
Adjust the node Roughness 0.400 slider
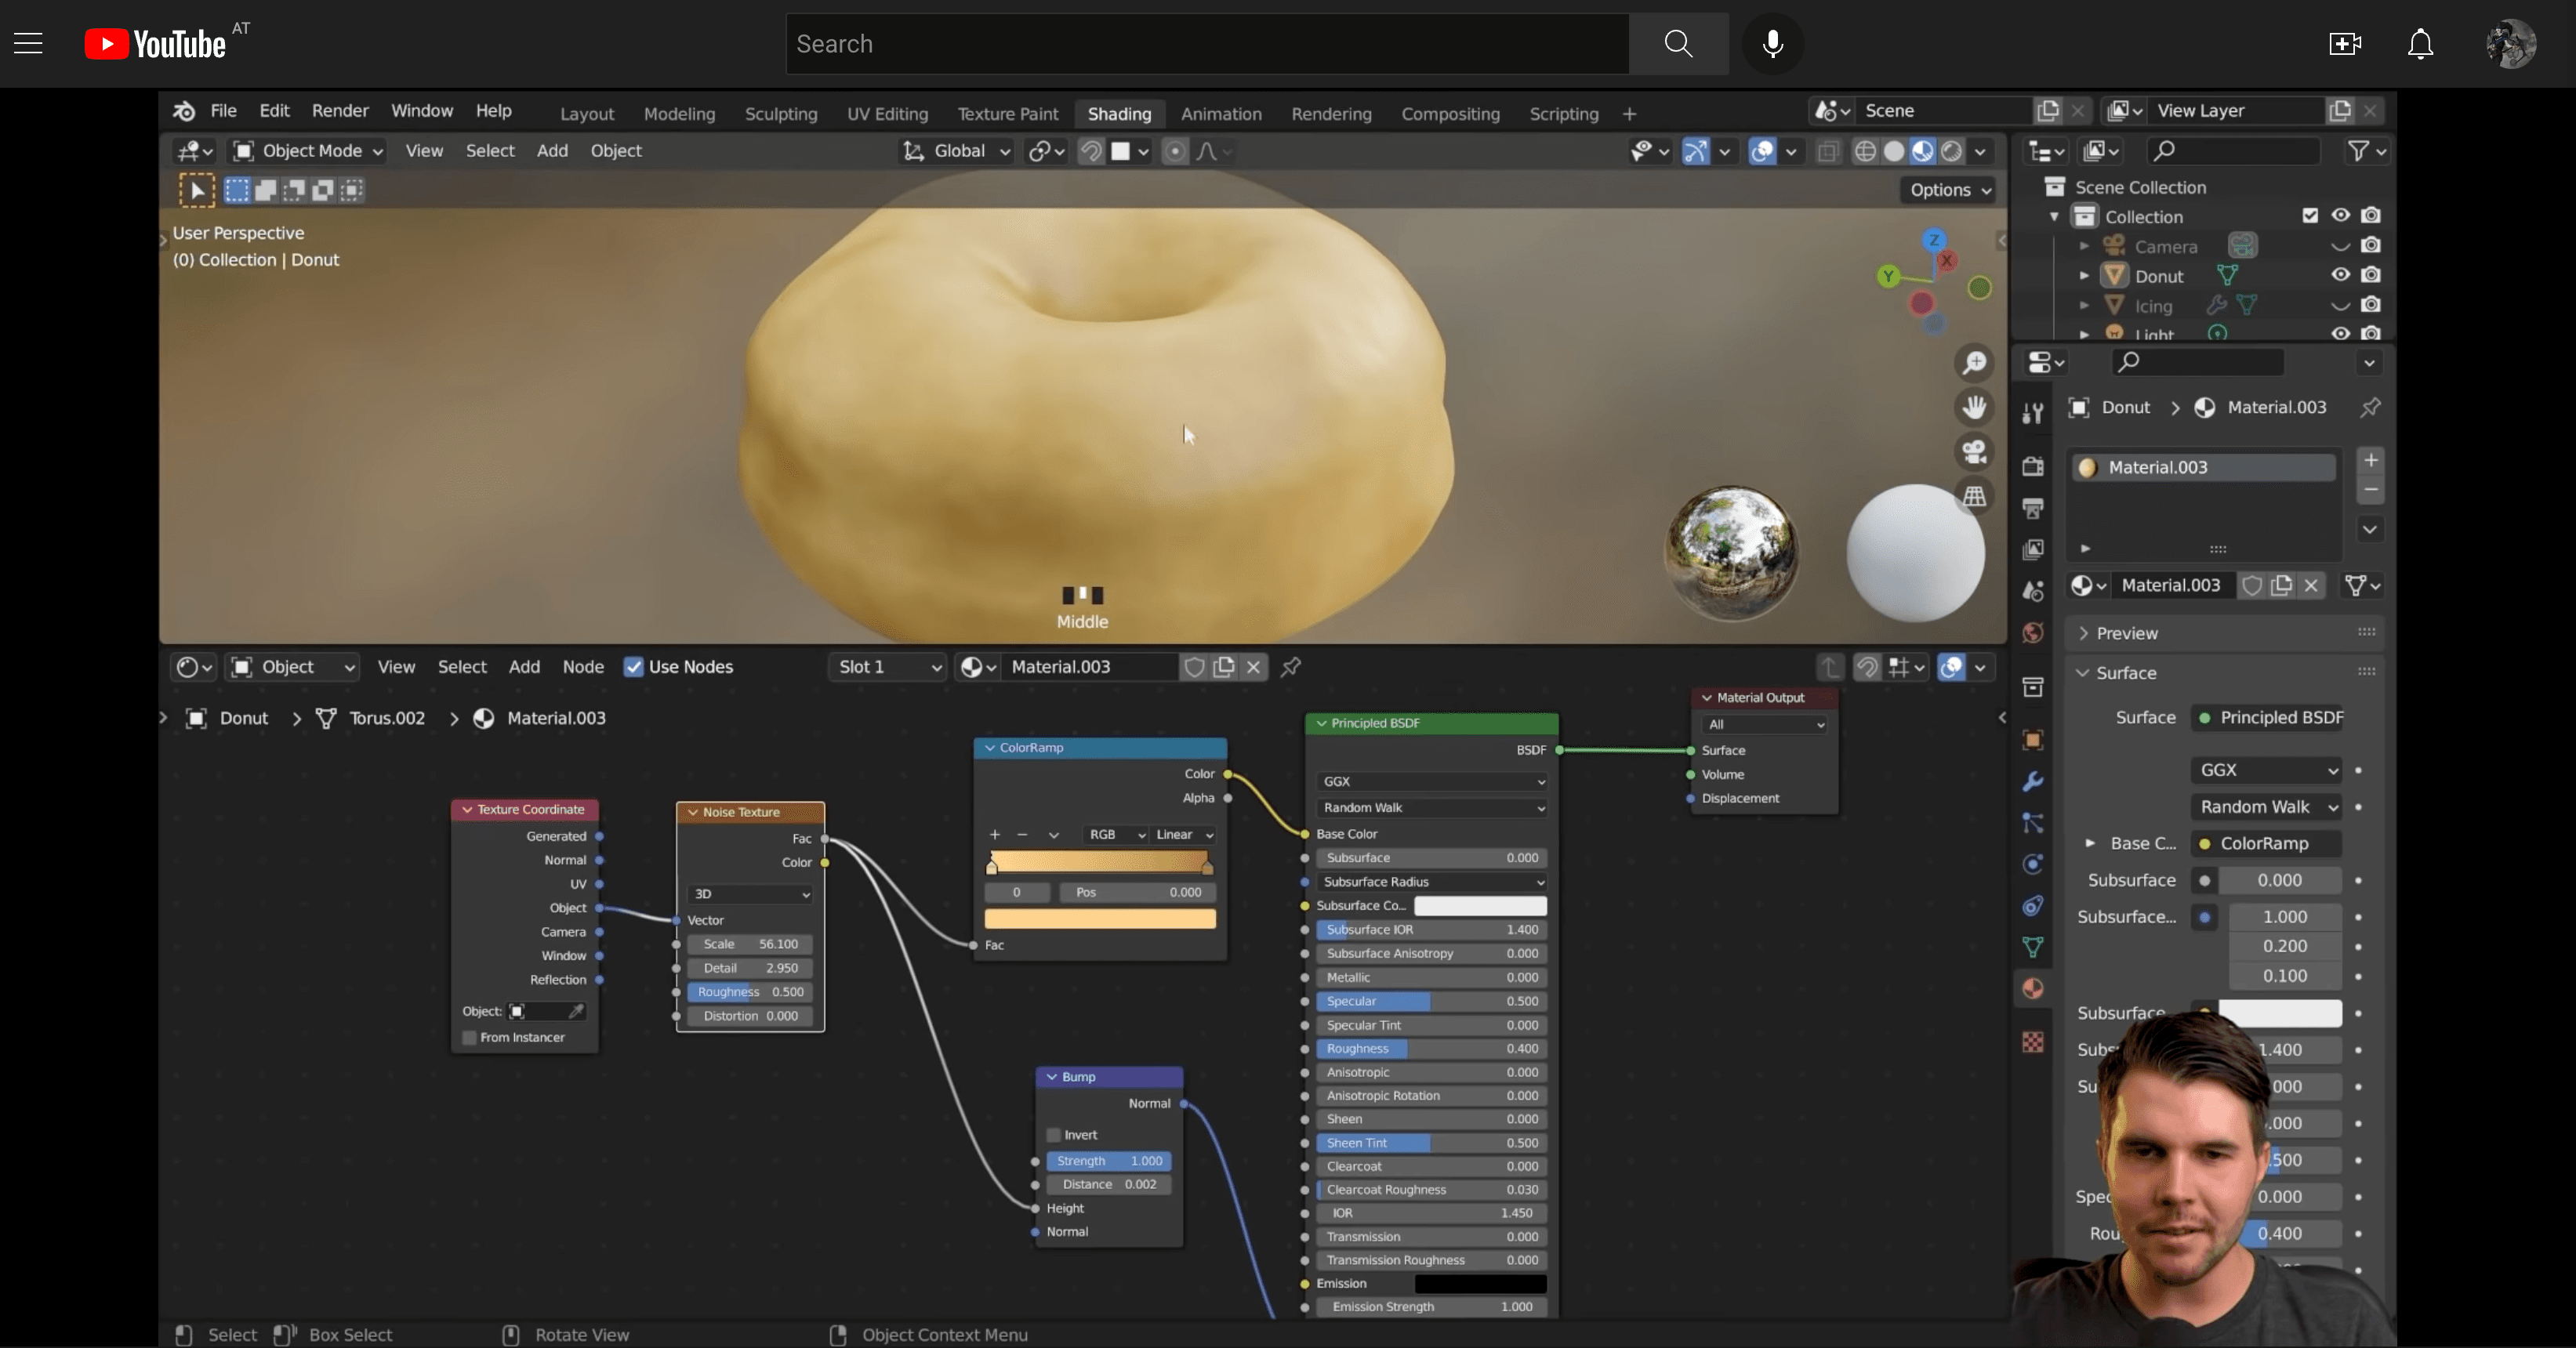click(x=1432, y=1049)
